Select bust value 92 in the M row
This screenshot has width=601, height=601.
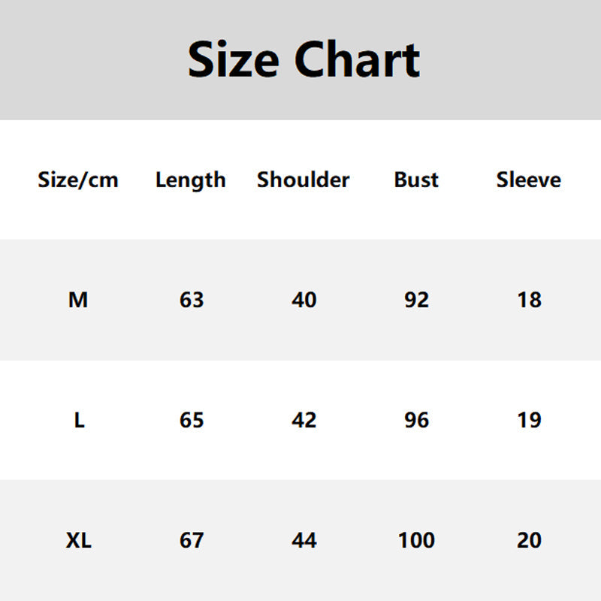coord(416,300)
